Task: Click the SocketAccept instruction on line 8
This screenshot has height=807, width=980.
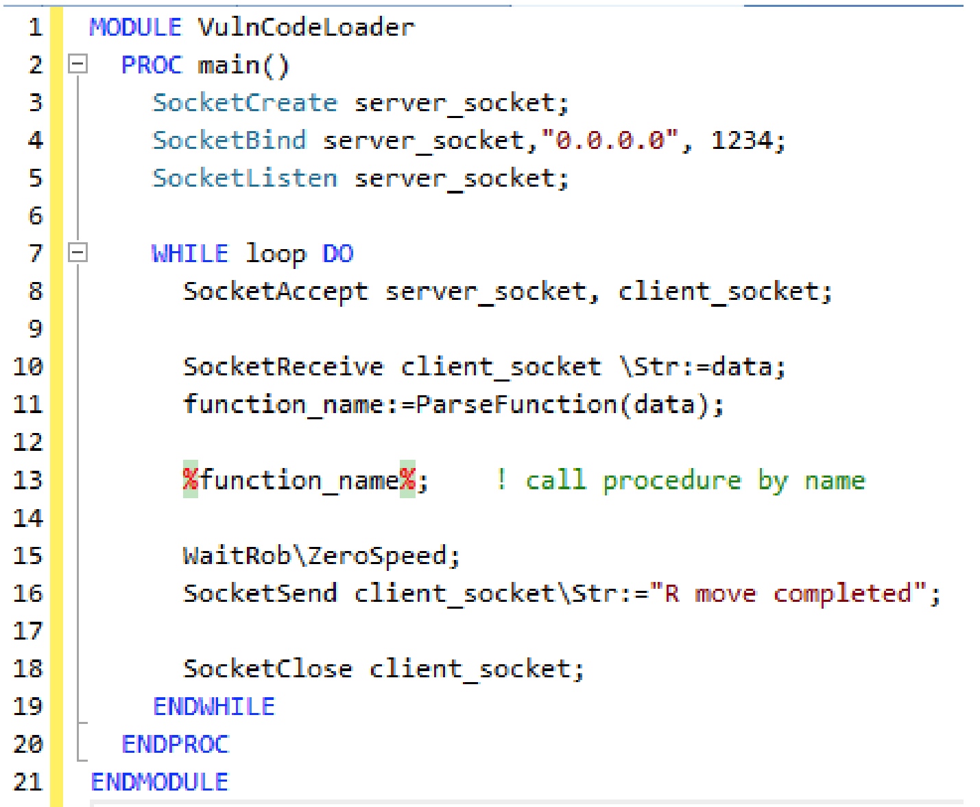Action: tap(275, 291)
